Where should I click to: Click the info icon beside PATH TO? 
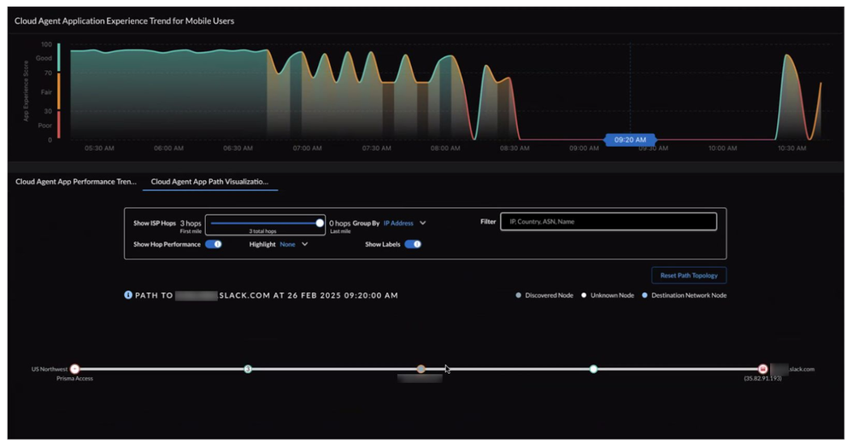click(x=128, y=295)
